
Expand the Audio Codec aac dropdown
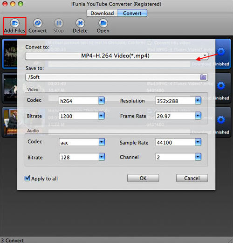(x=102, y=142)
